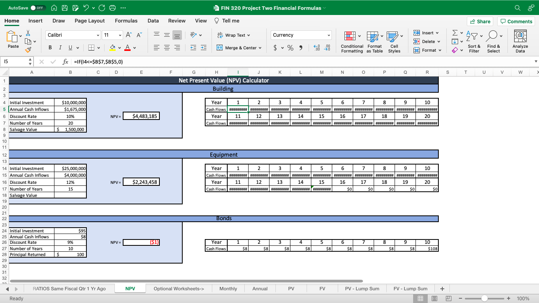Toggle Underline formatting
This screenshot has width=539, height=303.
(70, 48)
